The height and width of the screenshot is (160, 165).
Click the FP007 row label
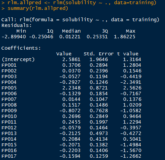click(9, 99)
